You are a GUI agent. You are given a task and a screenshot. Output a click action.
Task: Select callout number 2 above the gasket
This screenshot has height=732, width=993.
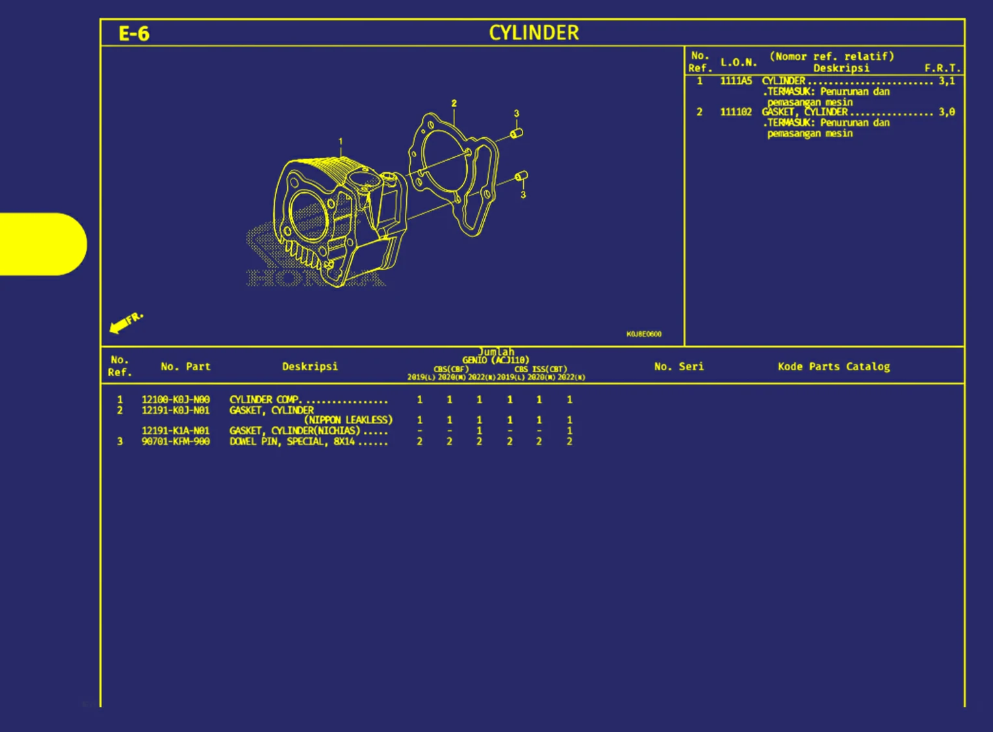[454, 103]
